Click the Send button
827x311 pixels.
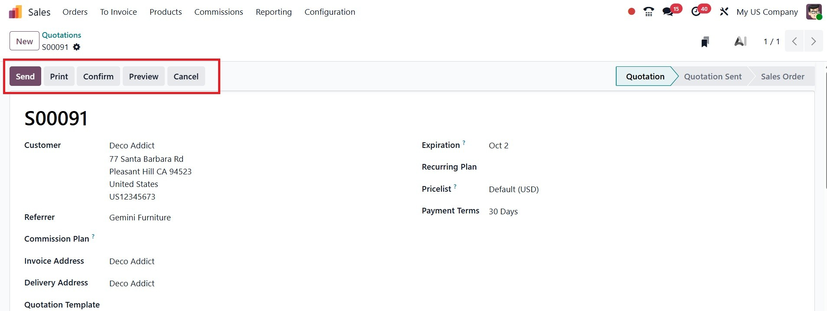25,76
